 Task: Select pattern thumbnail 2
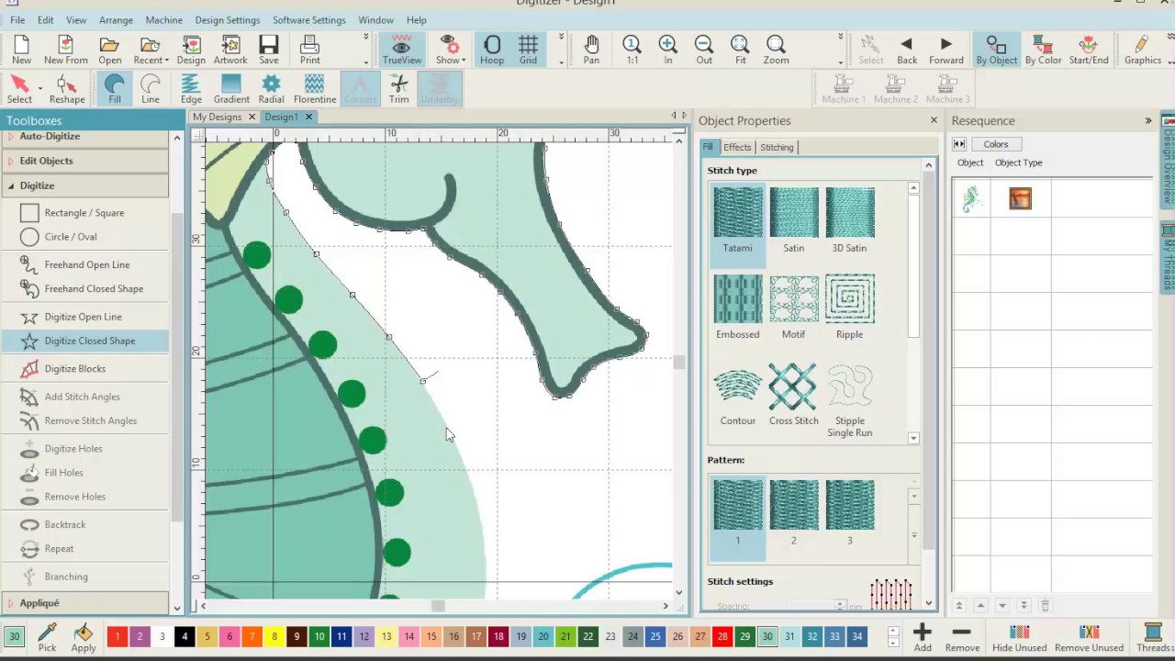[x=794, y=514]
